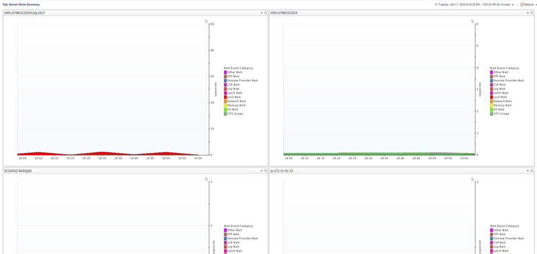Click the Memory Wait swatch in SQL2017 legend

pyautogui.click(x=225, y=105)
